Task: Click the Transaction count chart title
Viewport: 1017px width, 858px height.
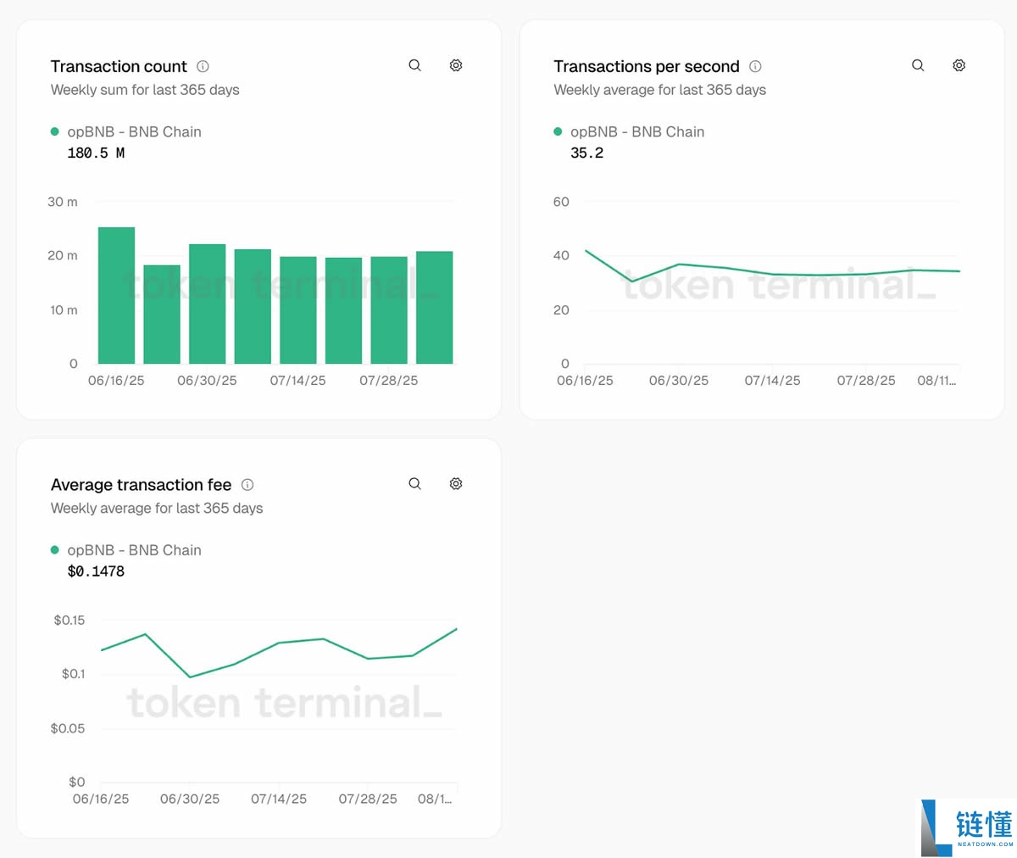Action: click(x=119, y=66)
